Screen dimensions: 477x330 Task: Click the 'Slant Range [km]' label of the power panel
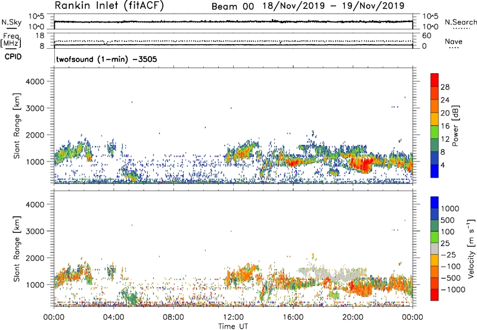[x=17, y=126]
